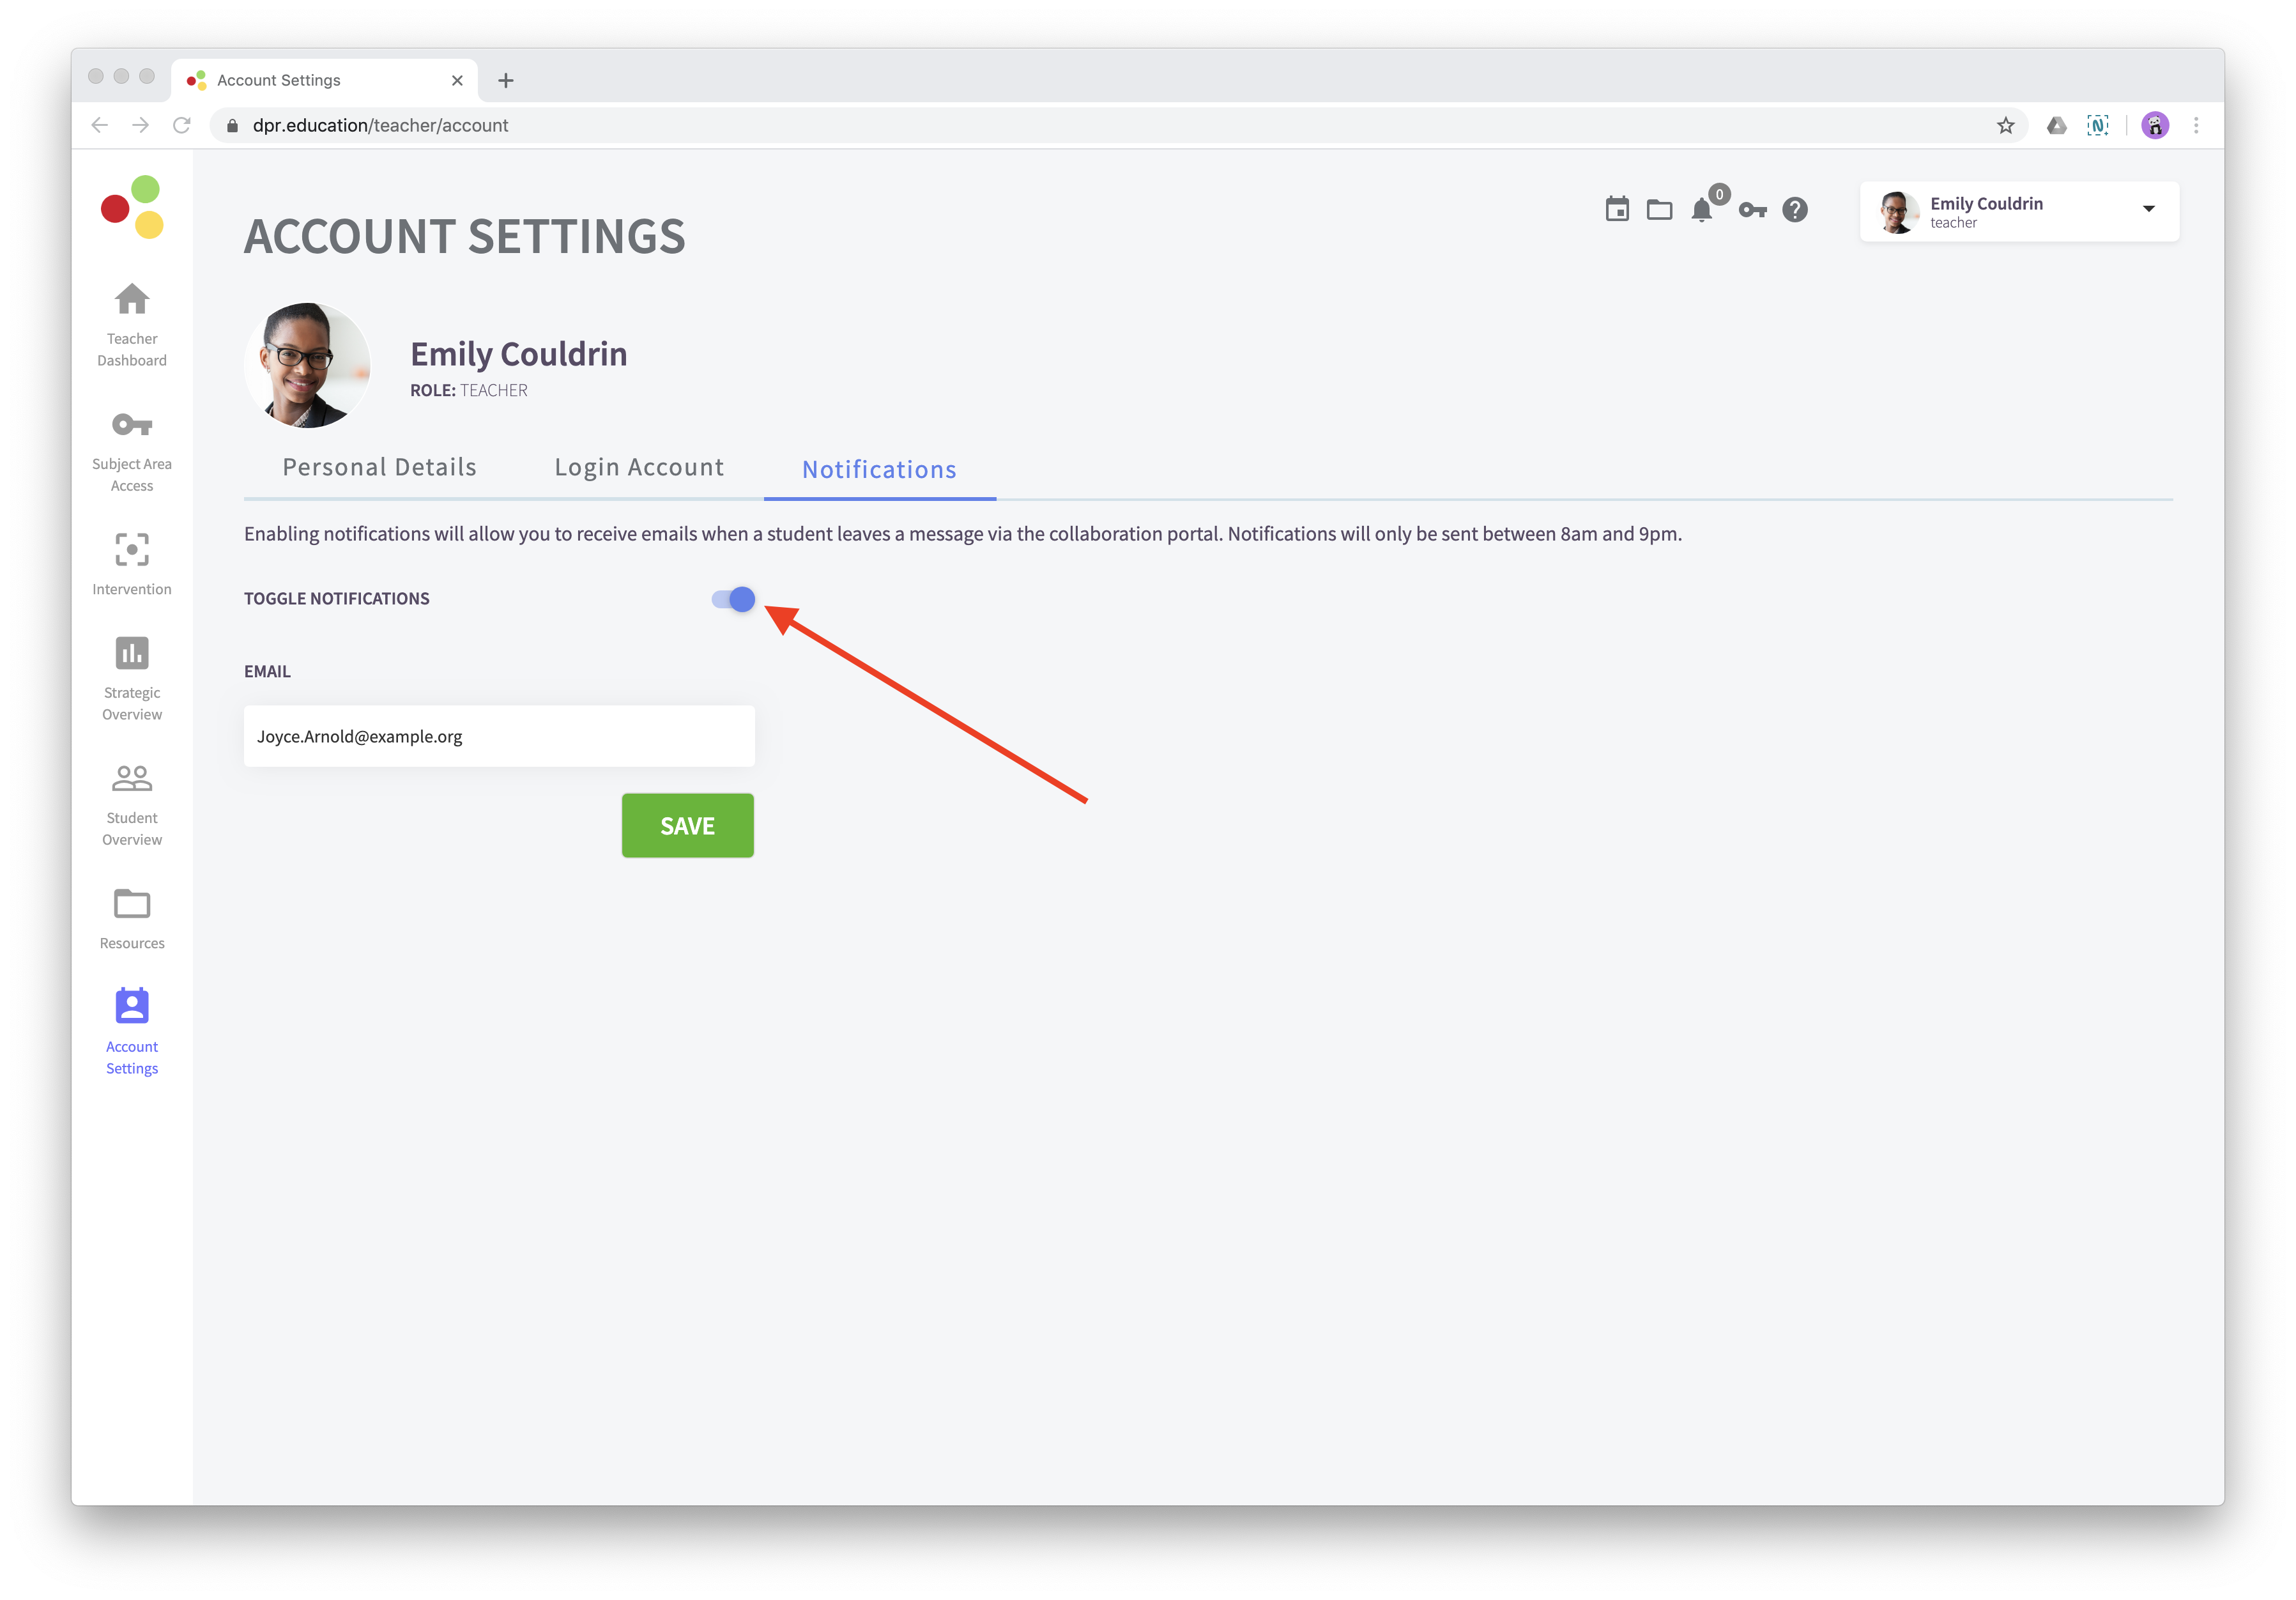Go to Teacher Dashboard in sidebar
The image size is (2296, 1600).
pos(132,324)
